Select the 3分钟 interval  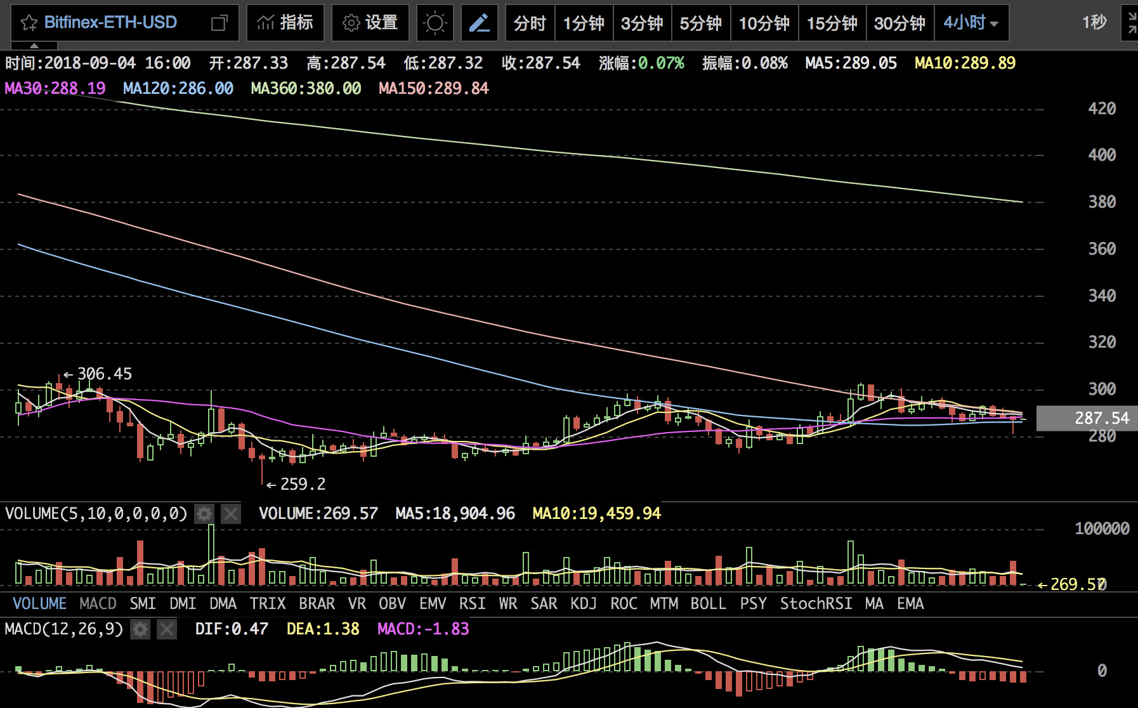pos(642,23)
